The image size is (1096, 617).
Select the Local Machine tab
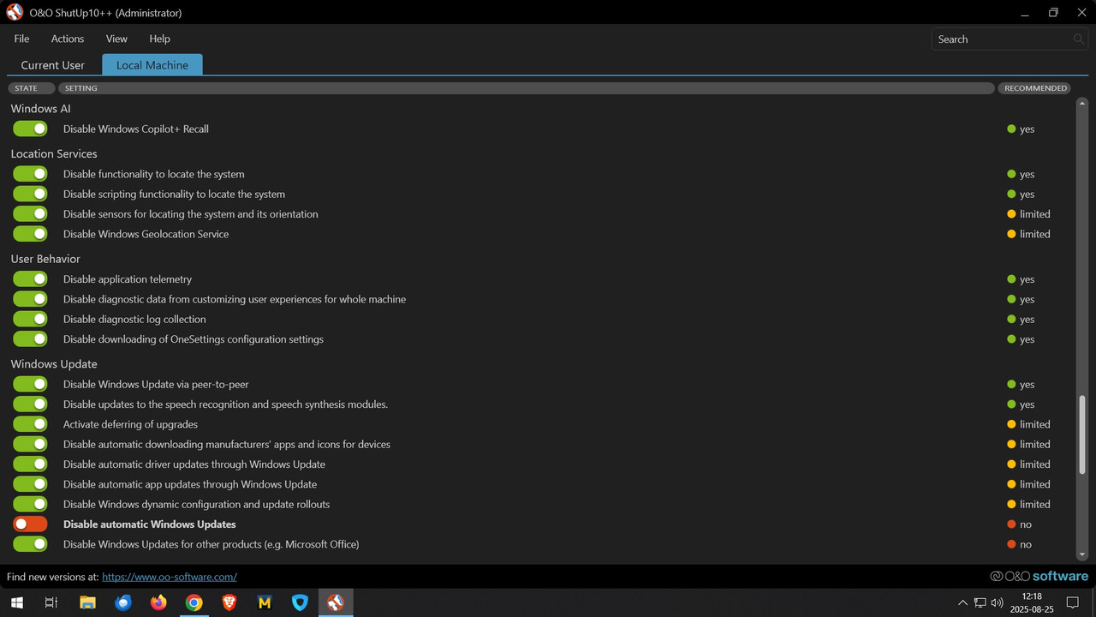coord(152,65)
